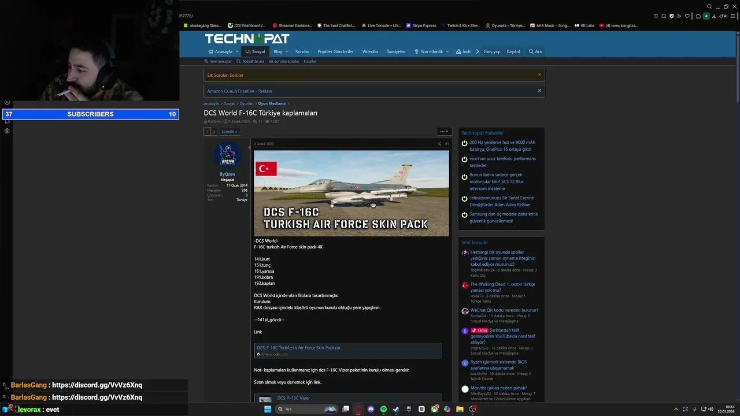
Task: Click the Windows Start button
Action: [268, 409]
